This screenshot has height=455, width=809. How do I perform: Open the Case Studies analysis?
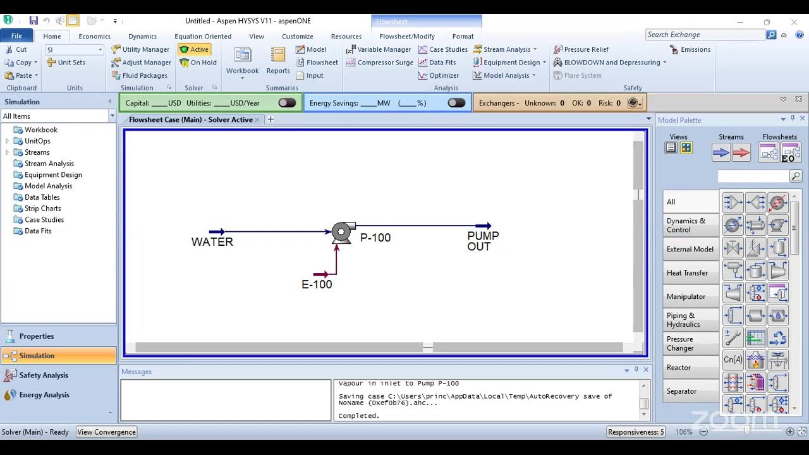coord(442,49)
